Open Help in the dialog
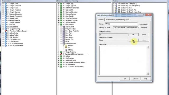 (x=146, y=79)
